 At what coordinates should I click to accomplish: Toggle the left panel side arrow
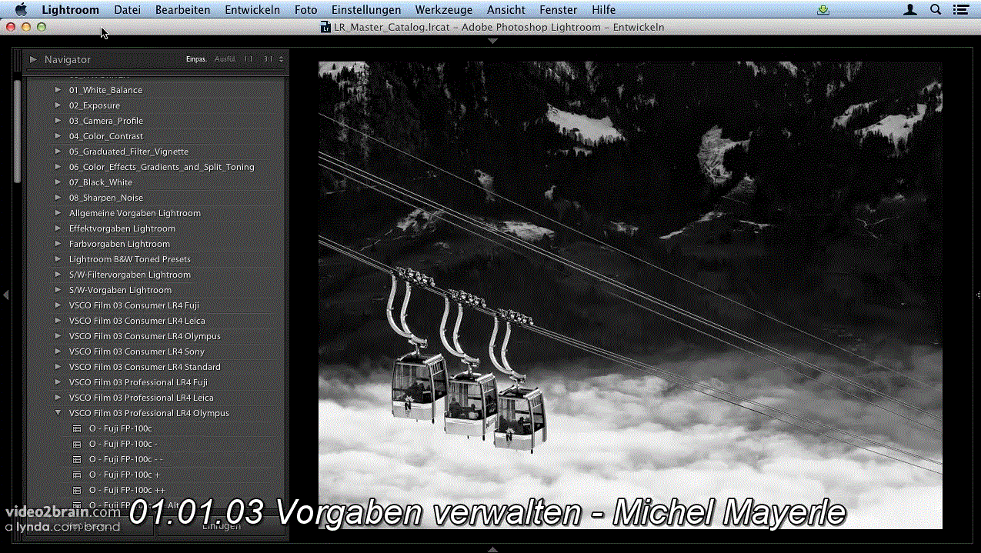(x=5, y=295)
